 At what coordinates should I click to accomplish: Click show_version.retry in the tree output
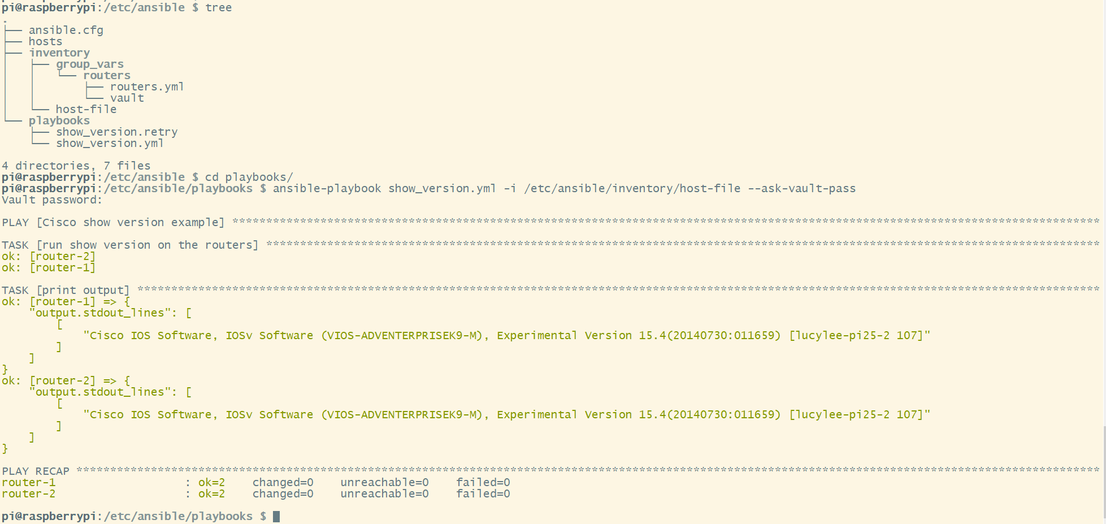116,132
